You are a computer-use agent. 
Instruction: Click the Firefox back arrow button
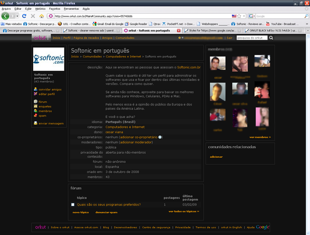5,16
